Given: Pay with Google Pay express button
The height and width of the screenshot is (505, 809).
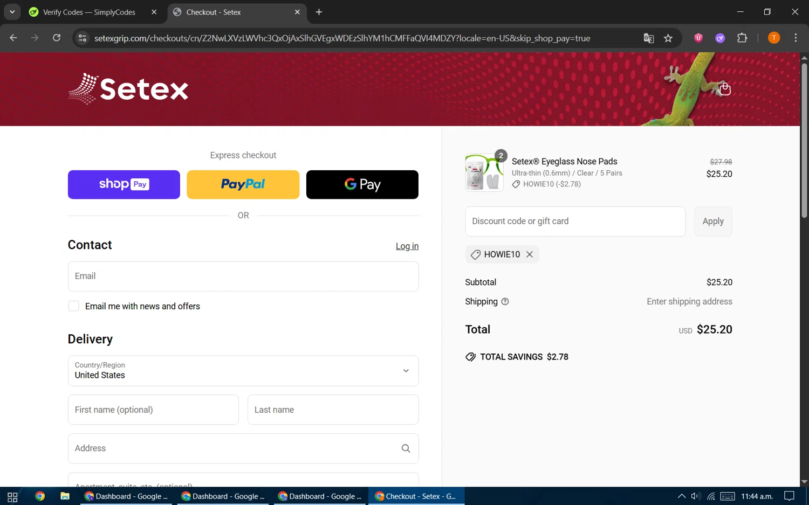Looking at the screenshot, I should point(362,184).
